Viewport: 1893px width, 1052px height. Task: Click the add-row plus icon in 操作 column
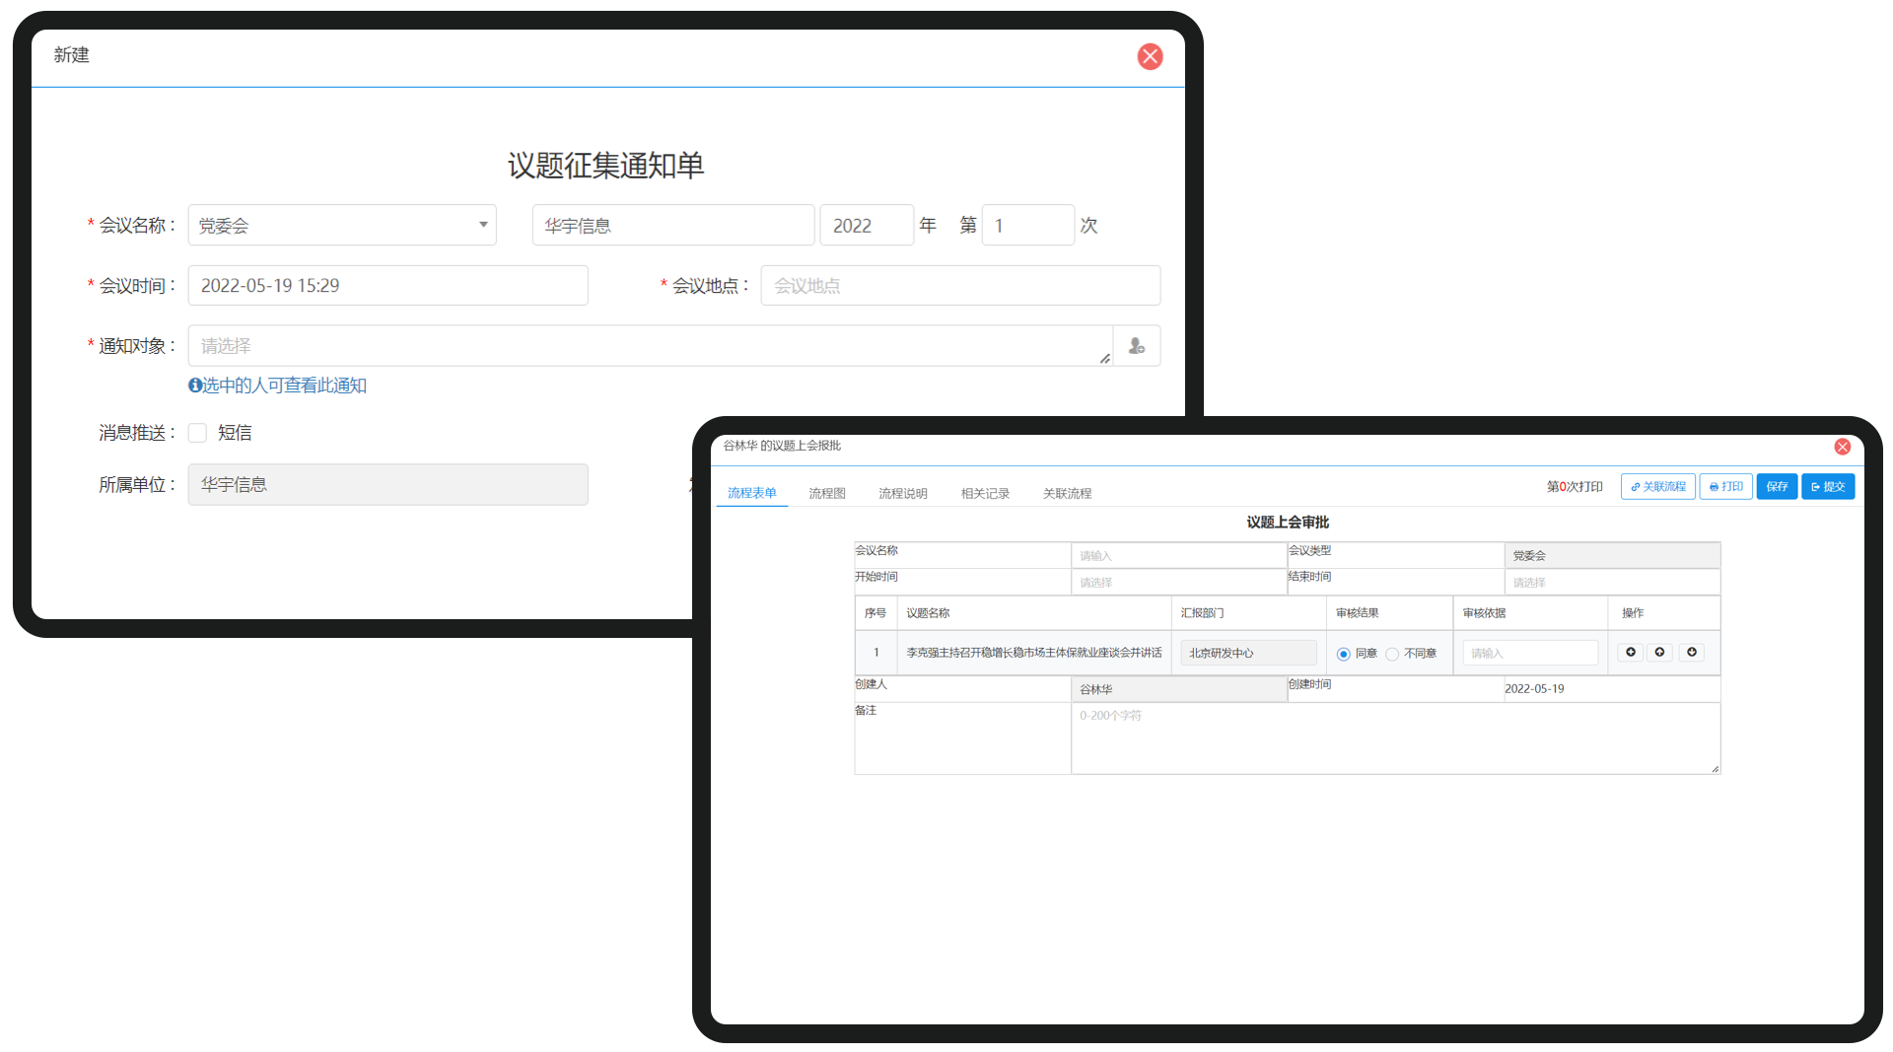[1631, 653]
